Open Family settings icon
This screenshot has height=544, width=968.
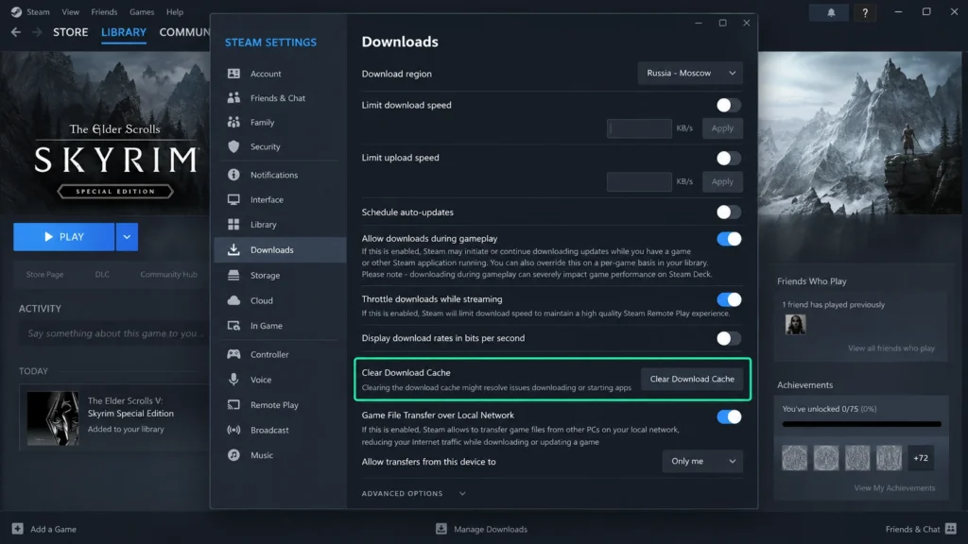[x=233, y=122]
